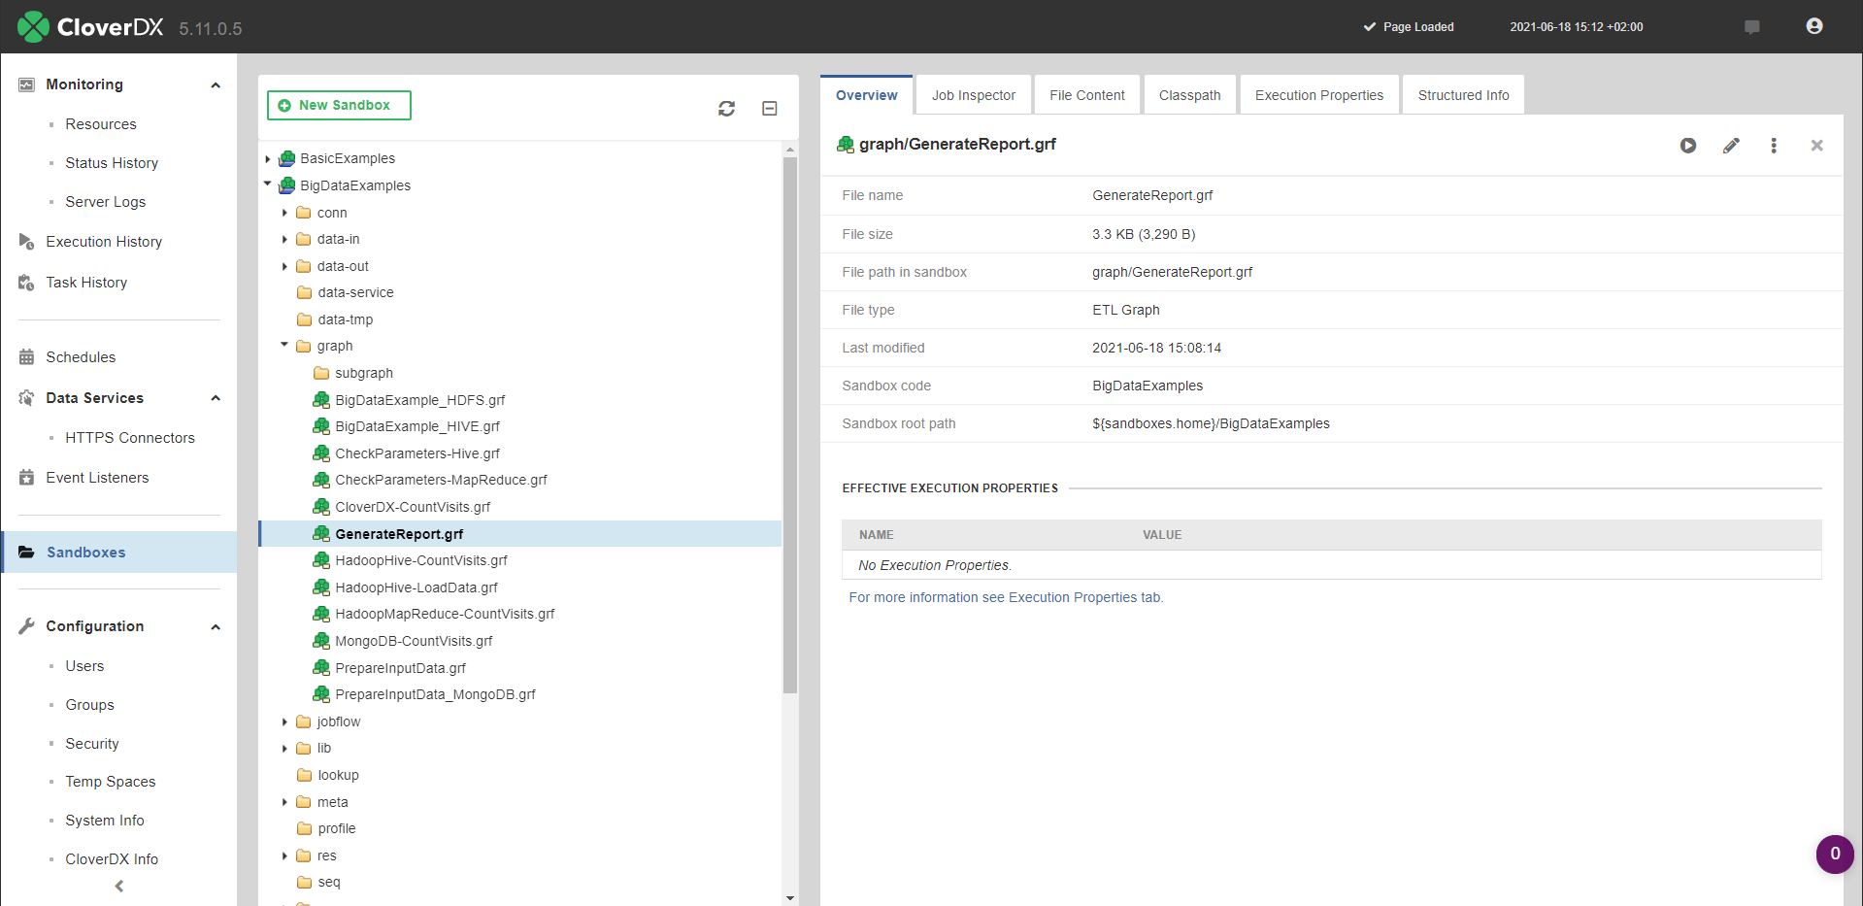Open the lookup folder
The height and width of the screenshot is (906, 1863).
(338, 775)
